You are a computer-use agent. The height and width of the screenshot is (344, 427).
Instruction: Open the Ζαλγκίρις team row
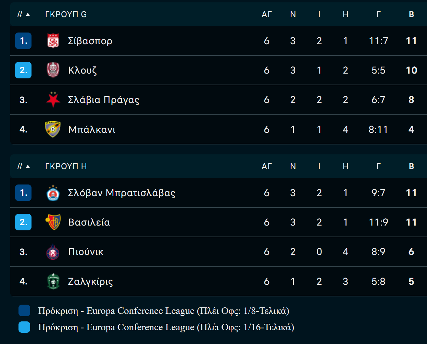point(218,281)
